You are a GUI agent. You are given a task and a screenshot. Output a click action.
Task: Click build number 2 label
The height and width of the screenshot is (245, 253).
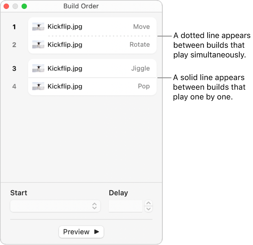[14, 45]
